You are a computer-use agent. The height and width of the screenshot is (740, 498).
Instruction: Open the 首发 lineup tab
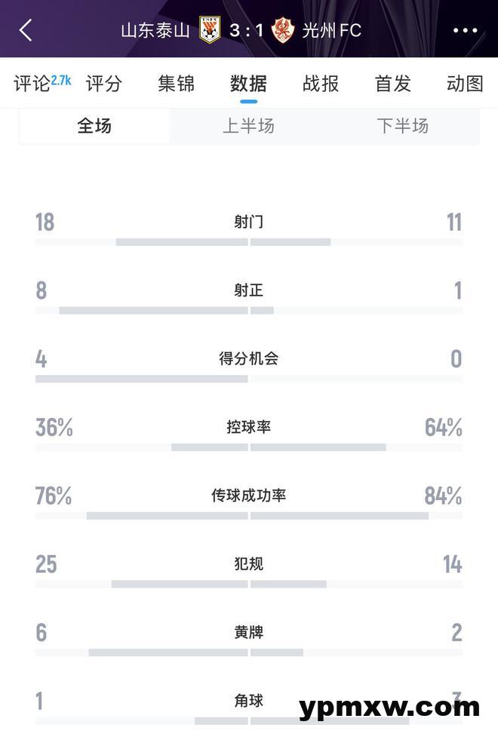(393, 83)
